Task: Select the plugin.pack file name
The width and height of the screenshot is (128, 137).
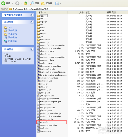Action: point(46,111)
